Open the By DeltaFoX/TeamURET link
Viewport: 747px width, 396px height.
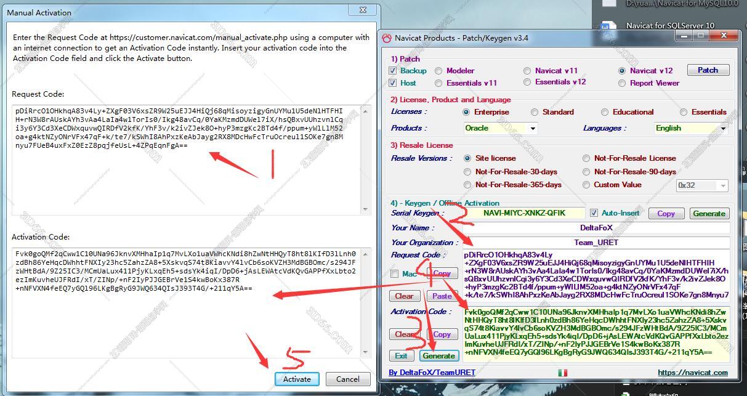click(x=432, y=373)
